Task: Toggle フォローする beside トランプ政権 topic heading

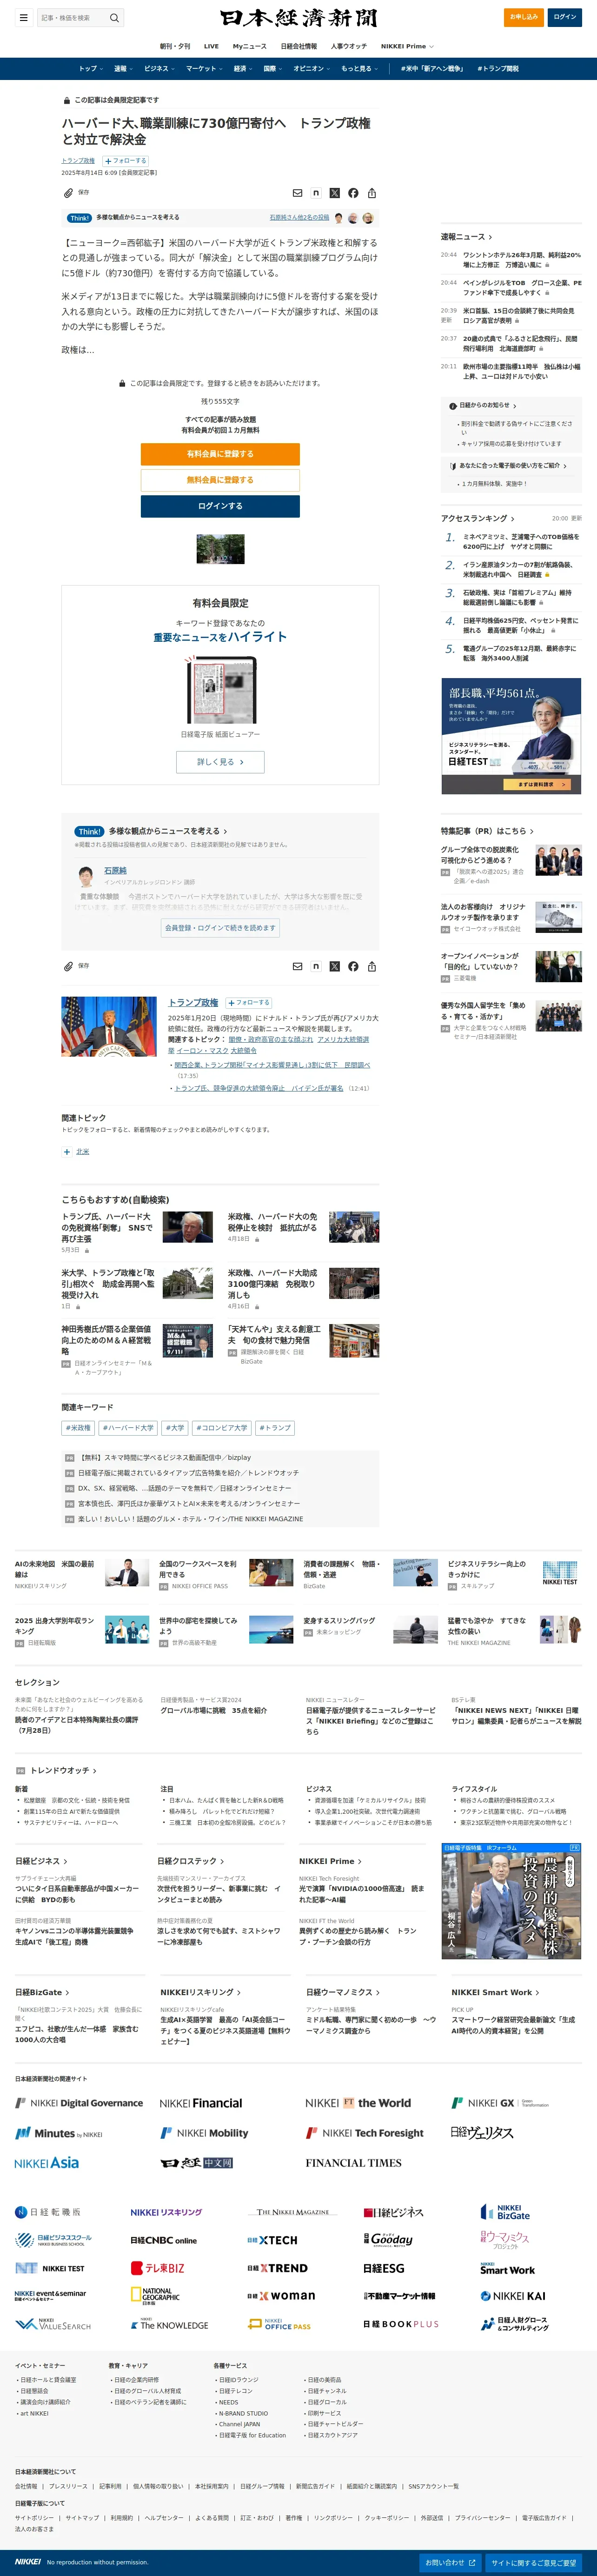Action: 249,1002
